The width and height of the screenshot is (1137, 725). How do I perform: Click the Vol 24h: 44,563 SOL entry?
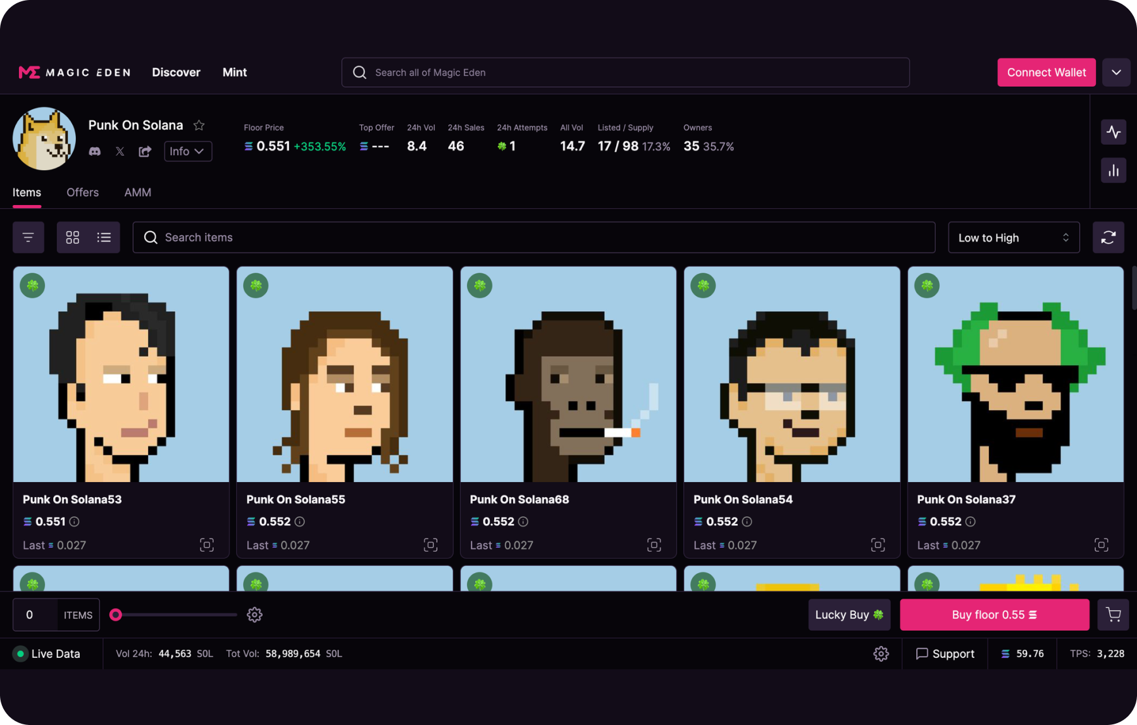tap(165, 654)
